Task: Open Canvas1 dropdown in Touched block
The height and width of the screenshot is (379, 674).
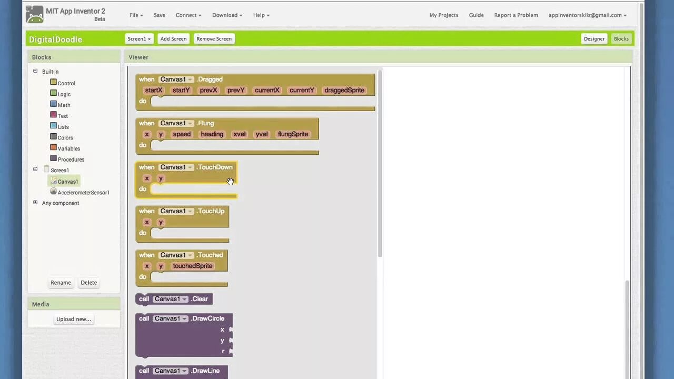Action: (x=176, y=255)
